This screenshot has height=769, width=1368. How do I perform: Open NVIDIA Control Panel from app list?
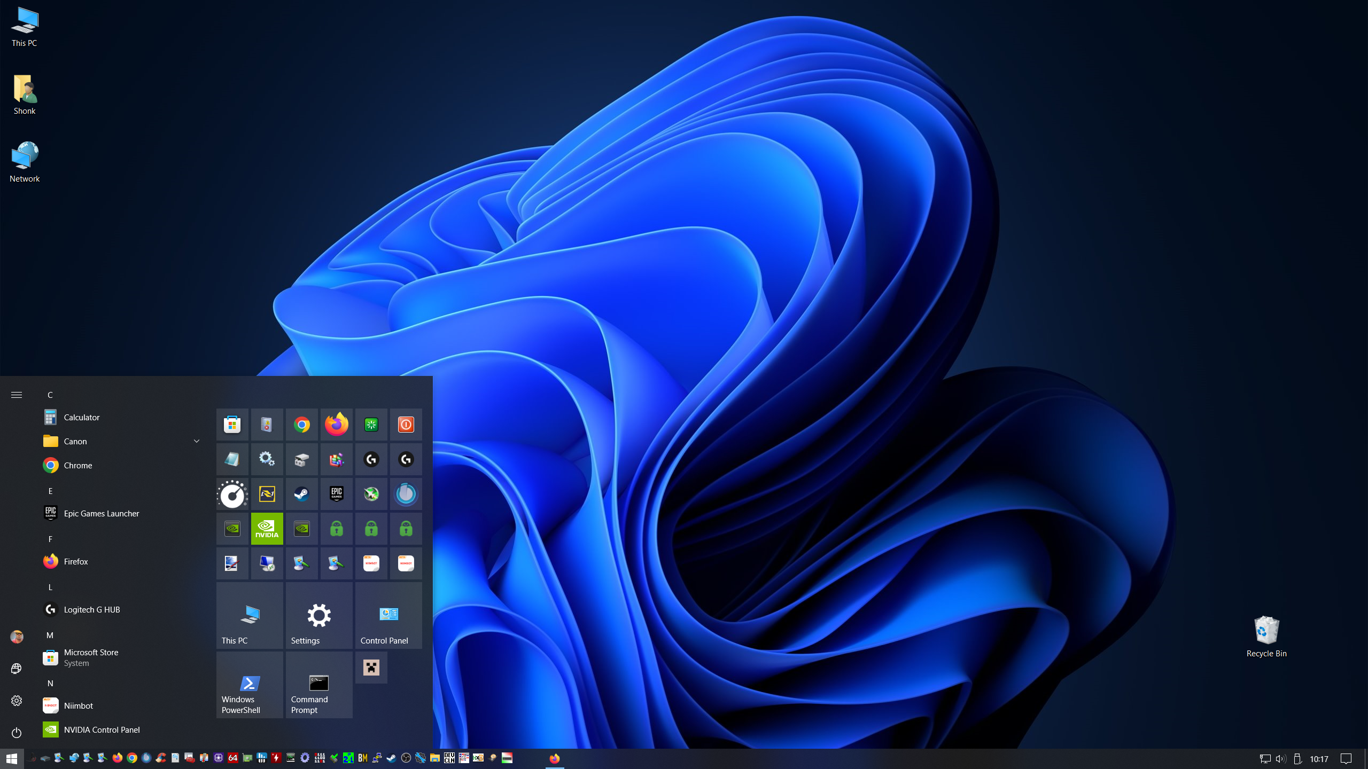[122, 729]
